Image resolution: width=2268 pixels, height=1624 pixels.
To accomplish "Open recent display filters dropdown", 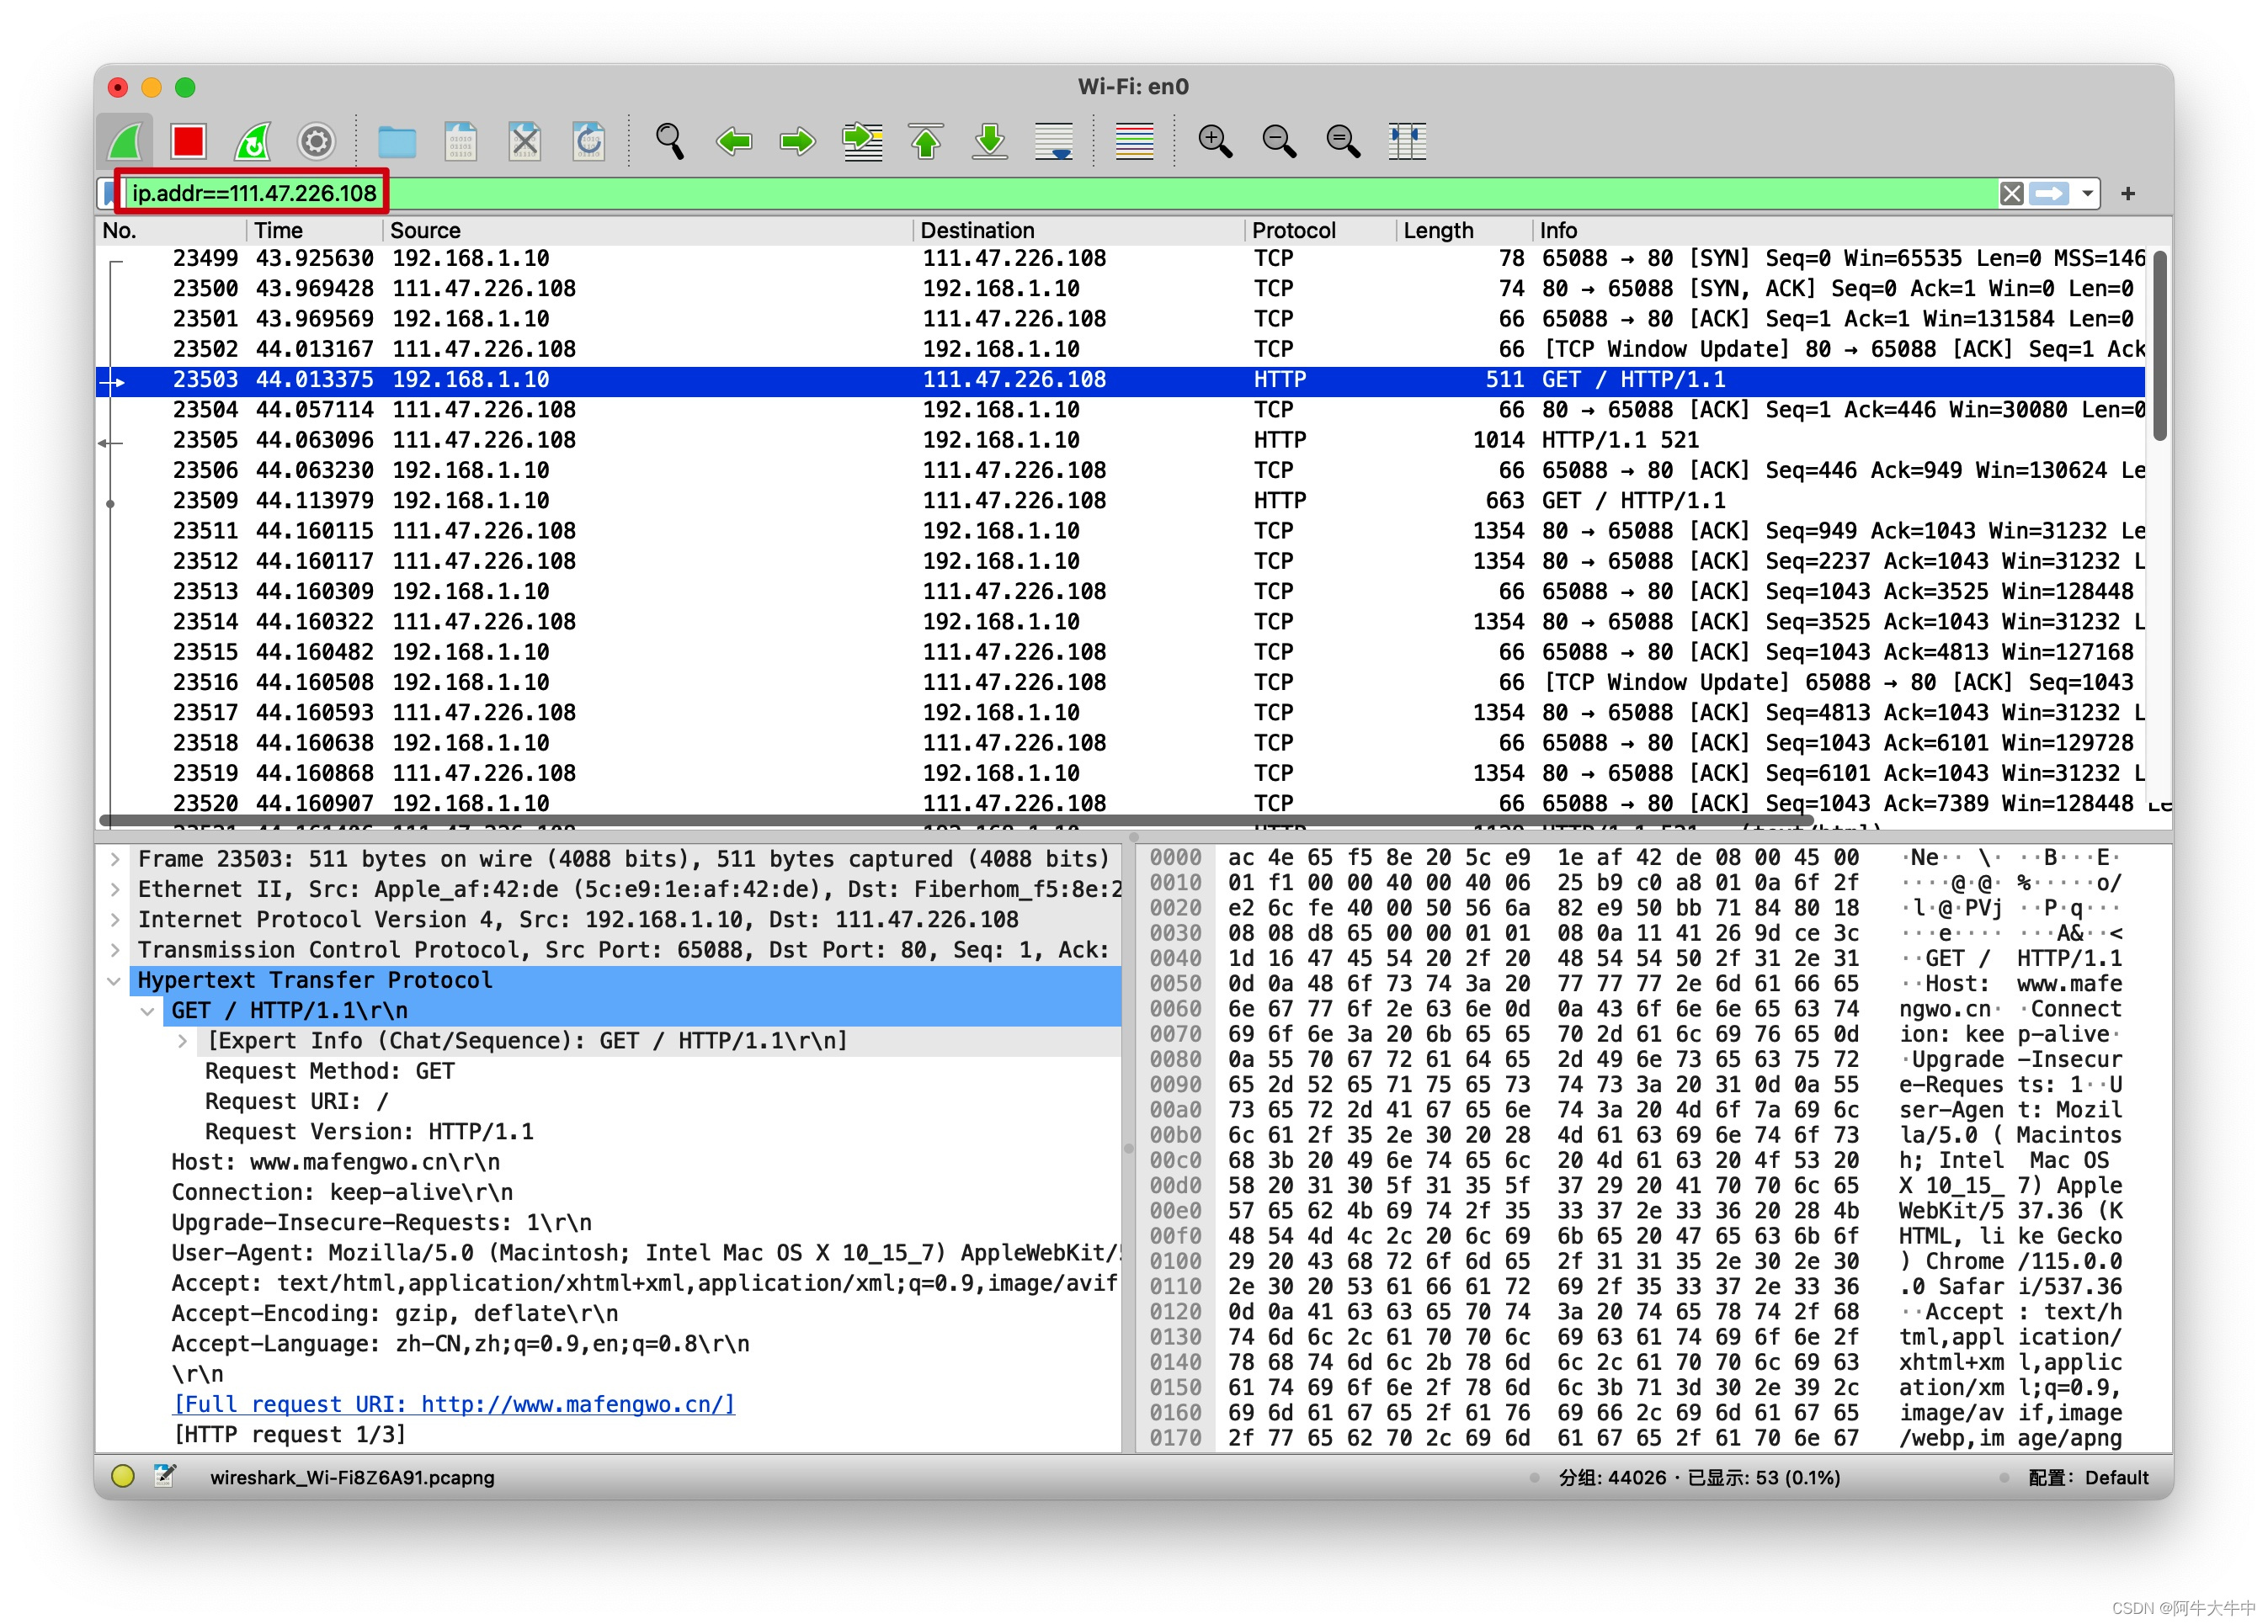I will click(x=2088, y=194).
